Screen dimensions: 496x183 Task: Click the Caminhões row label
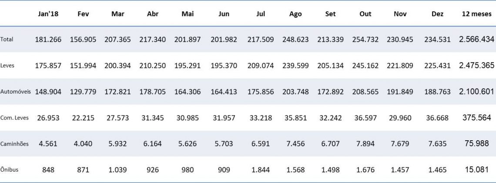pyautogui.click(x=14, y=144)
